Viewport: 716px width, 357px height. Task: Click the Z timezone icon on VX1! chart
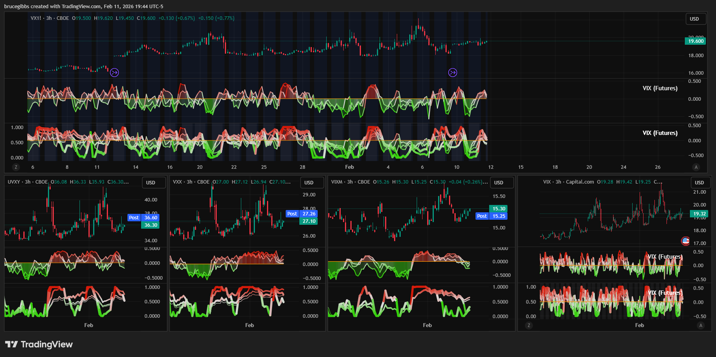pos(16,167)
